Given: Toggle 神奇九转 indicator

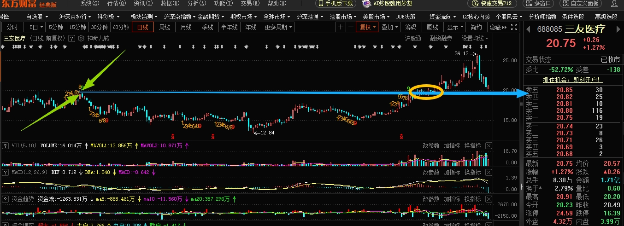Looking at the screenshot, I should coord(99,38).
